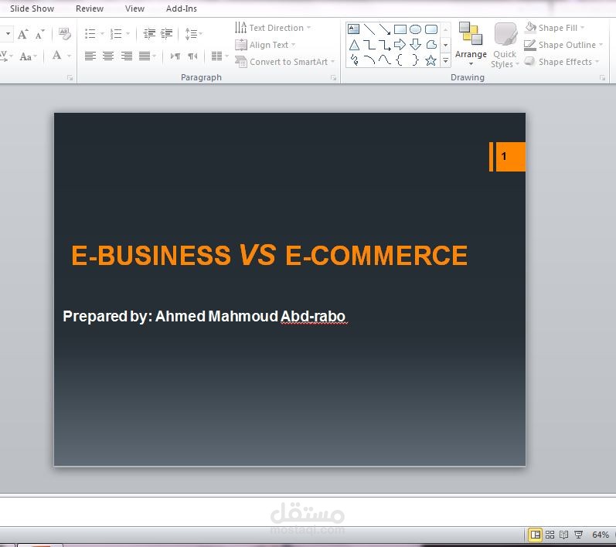Toggle bullet list formatting

tap(90, 34)
